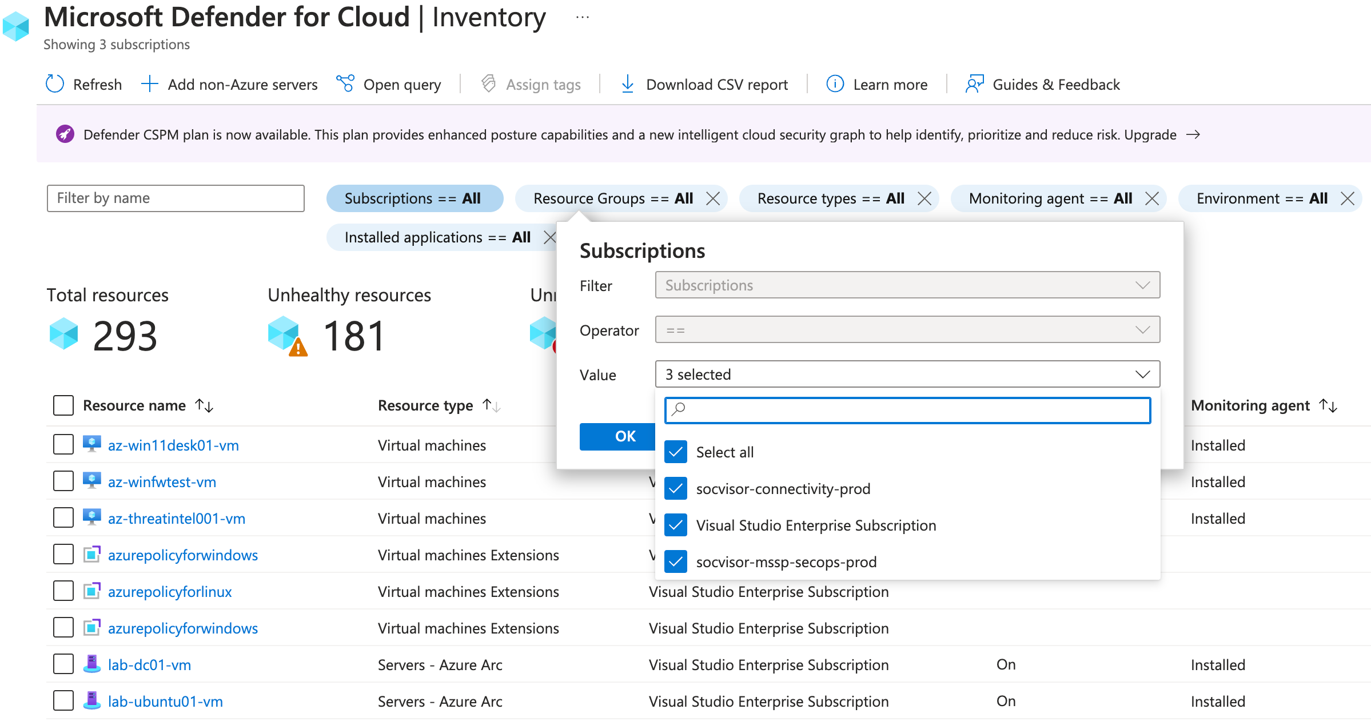The width and height of the screenshot is (1371, 725).
Task: Uncheck socvisor-connectivity-prod subscription
Action: [676, 489]
